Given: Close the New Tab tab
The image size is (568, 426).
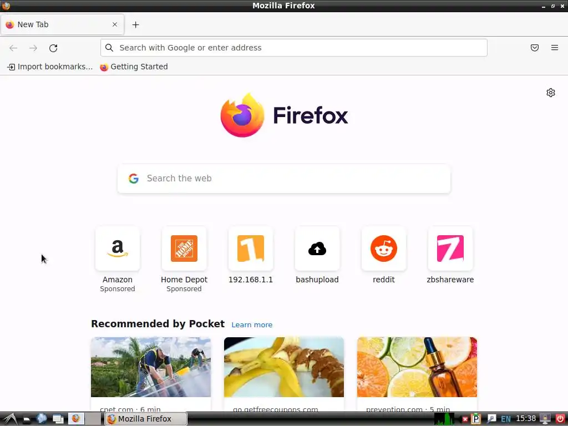Looking at the screenshot, I should pos(114,24).
